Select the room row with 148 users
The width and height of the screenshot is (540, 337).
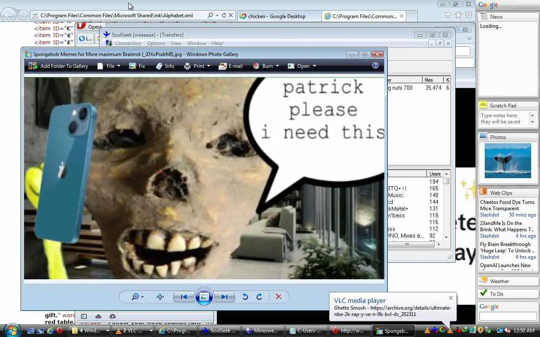(x=415, y=195)
